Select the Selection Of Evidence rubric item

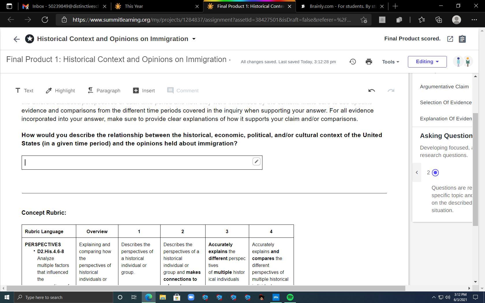tap(446, 102)
